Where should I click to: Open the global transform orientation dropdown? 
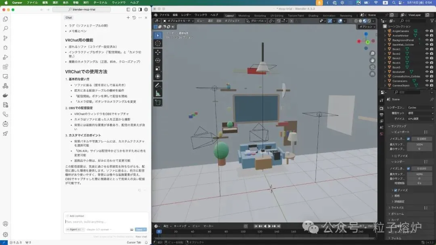(256, 21)
